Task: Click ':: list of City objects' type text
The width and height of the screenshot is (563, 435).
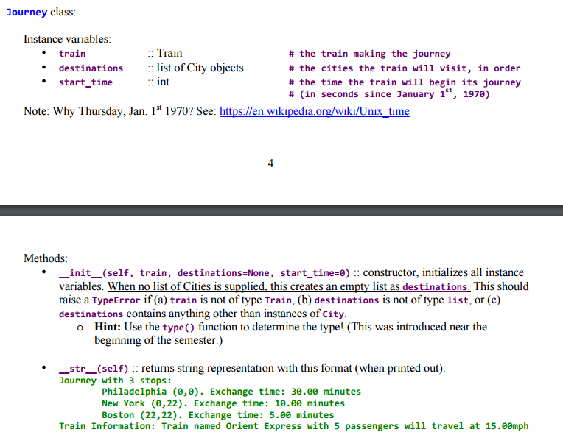Action: coord(195,68)
